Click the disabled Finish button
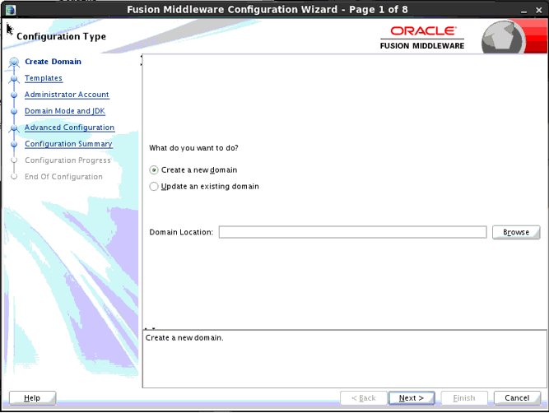549x413 pixels. 464,398
